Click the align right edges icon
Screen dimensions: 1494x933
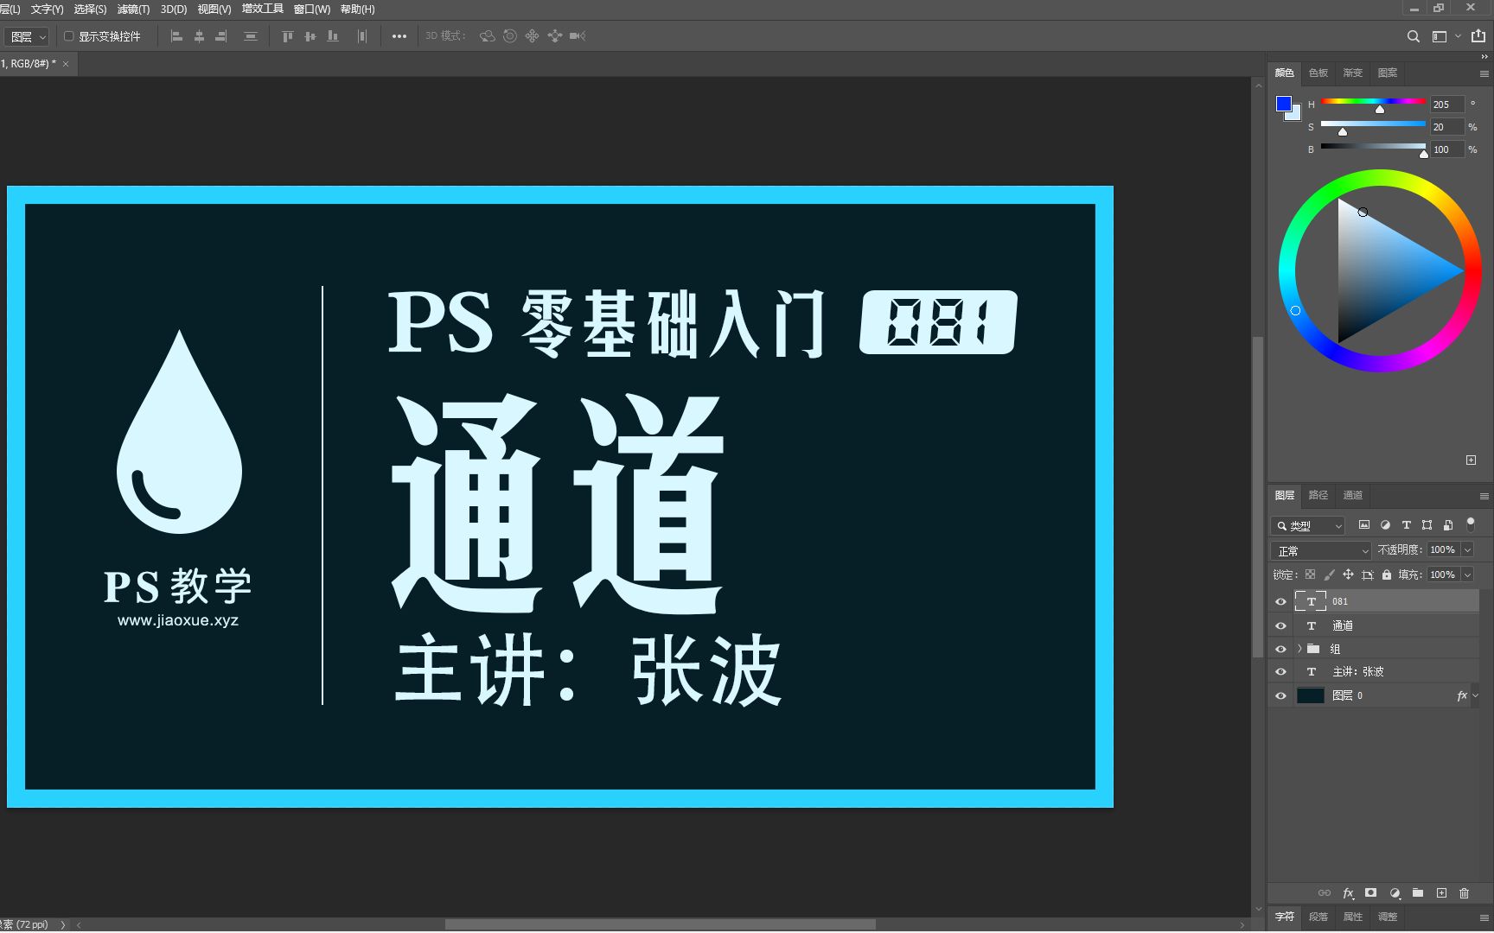tap(221, 36)
